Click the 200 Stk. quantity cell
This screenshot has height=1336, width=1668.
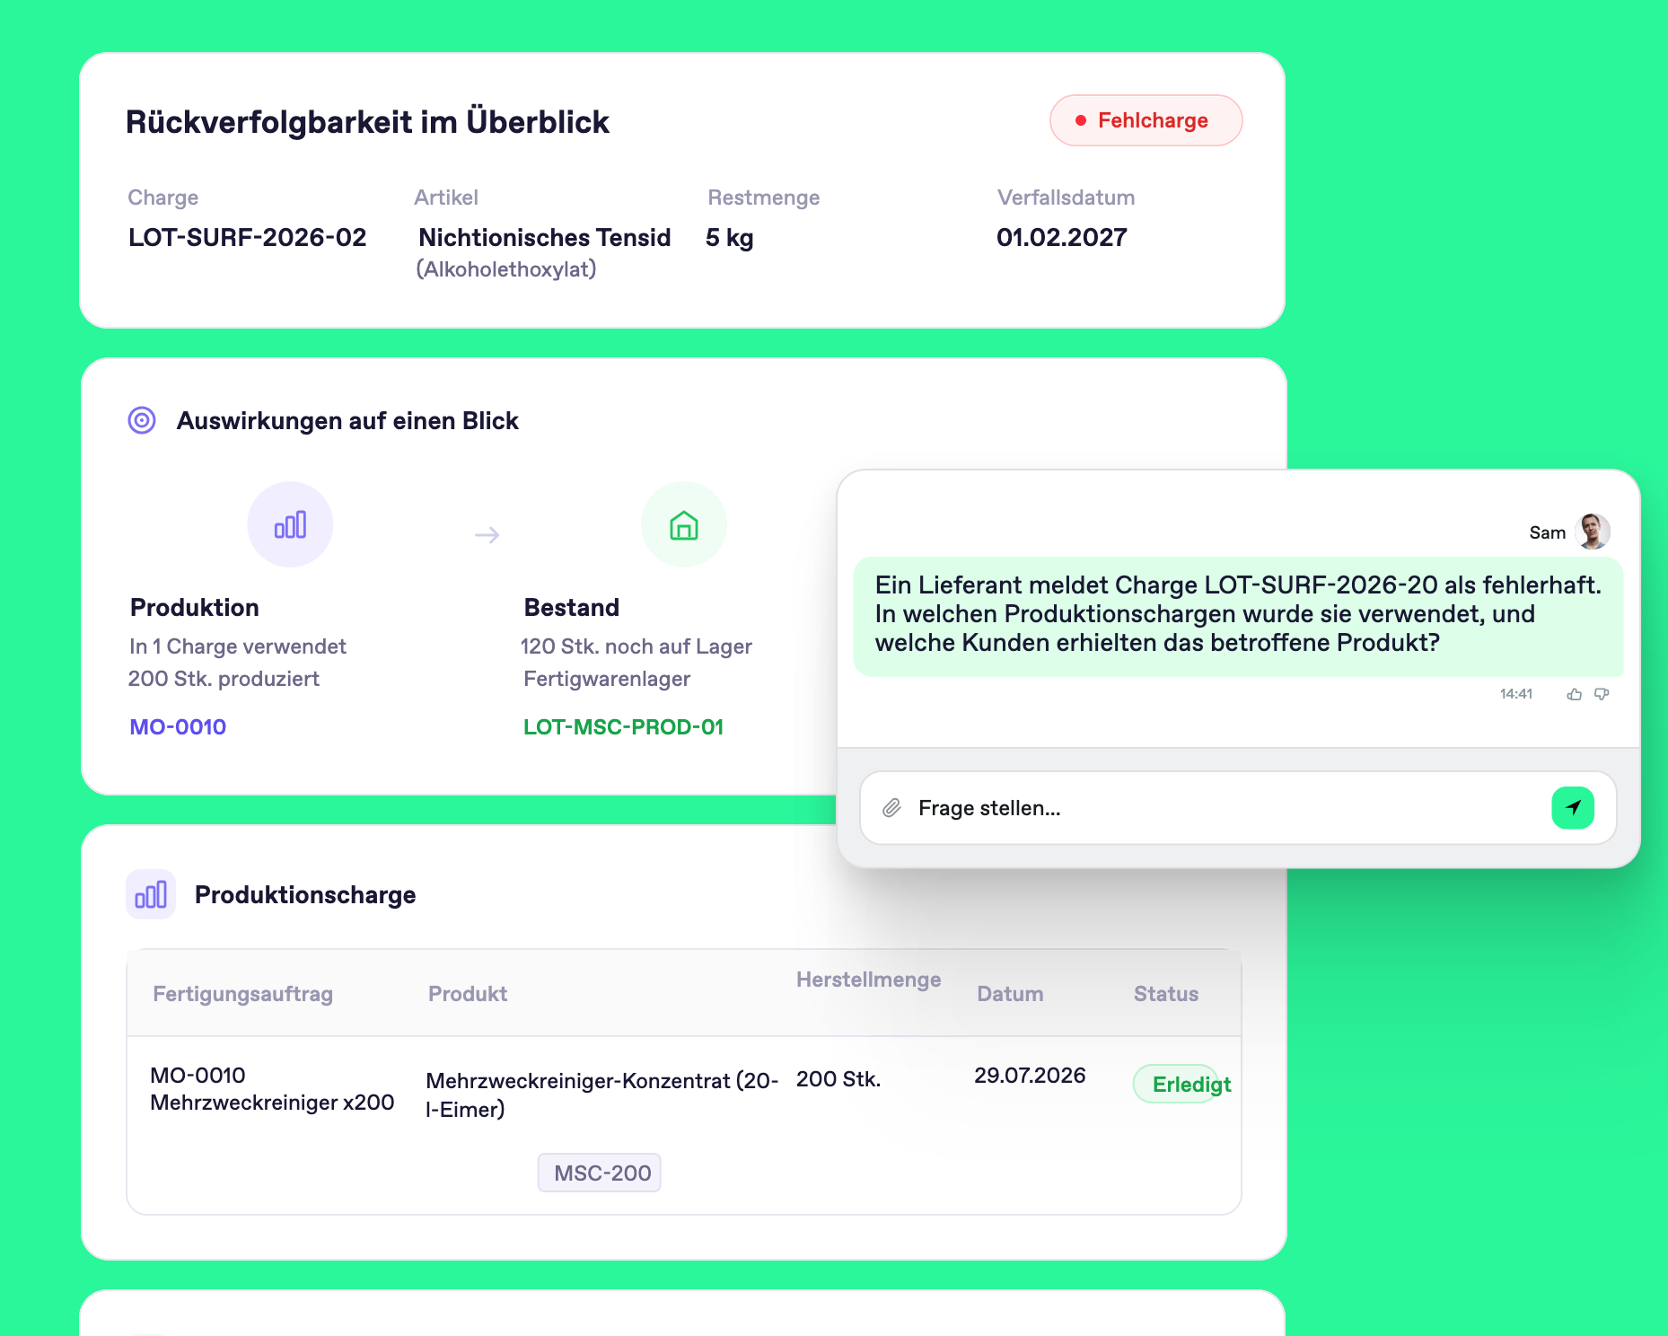[838, 1079]
